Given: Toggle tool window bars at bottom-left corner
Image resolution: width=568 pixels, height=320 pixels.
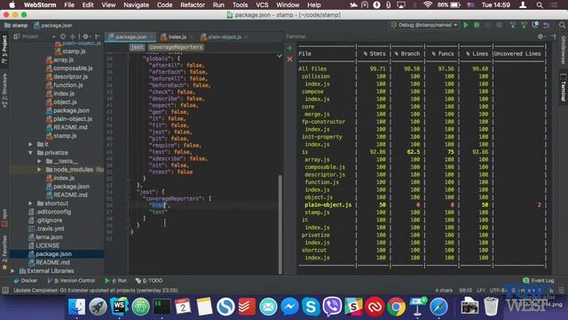Looking at the screenshot, I should pyautogui.click(x=5, y=291).
